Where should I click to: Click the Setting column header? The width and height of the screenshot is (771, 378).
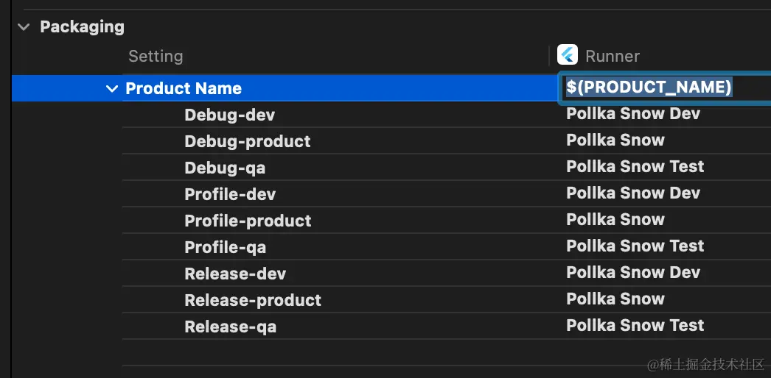coord(156,56)
